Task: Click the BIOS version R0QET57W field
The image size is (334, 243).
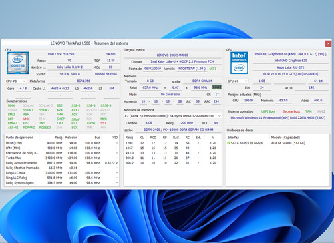Action: (192, 69)
